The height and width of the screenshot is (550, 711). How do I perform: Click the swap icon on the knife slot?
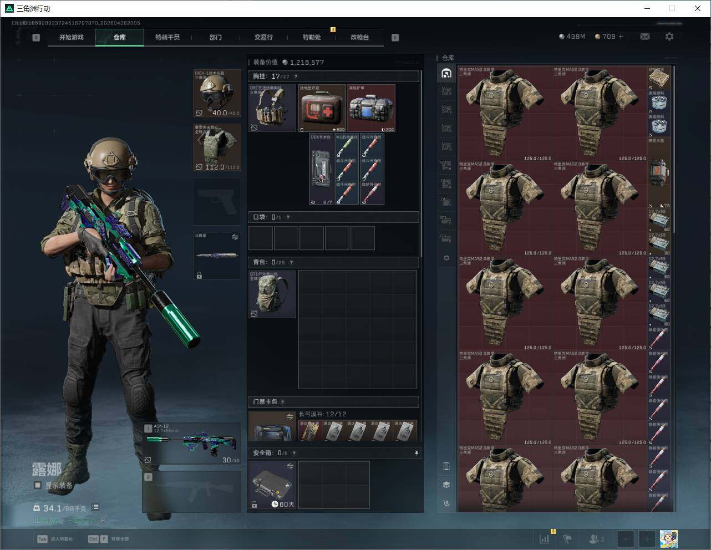(235, 237)
